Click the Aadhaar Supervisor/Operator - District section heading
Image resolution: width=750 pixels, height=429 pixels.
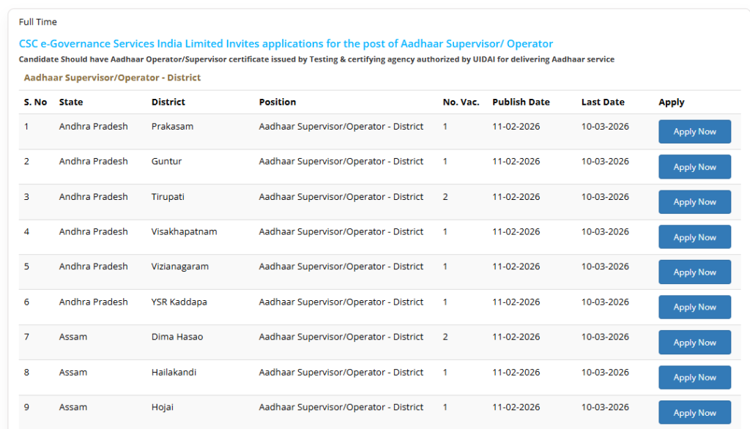click(112, 77)
